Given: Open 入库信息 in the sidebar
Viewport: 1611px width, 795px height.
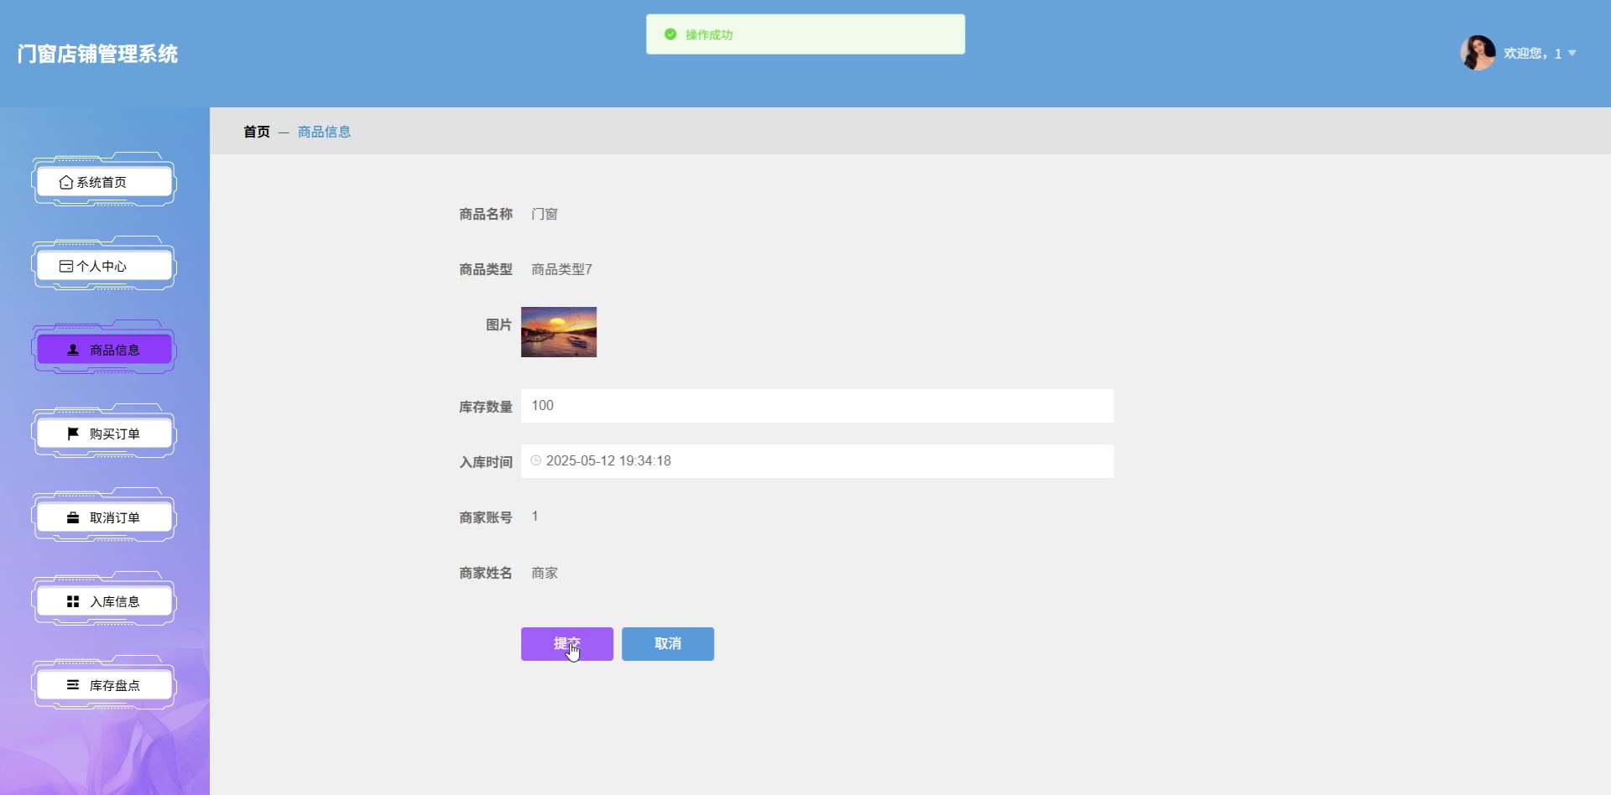Looking at the screenshot, I should [x=104, y=601].
